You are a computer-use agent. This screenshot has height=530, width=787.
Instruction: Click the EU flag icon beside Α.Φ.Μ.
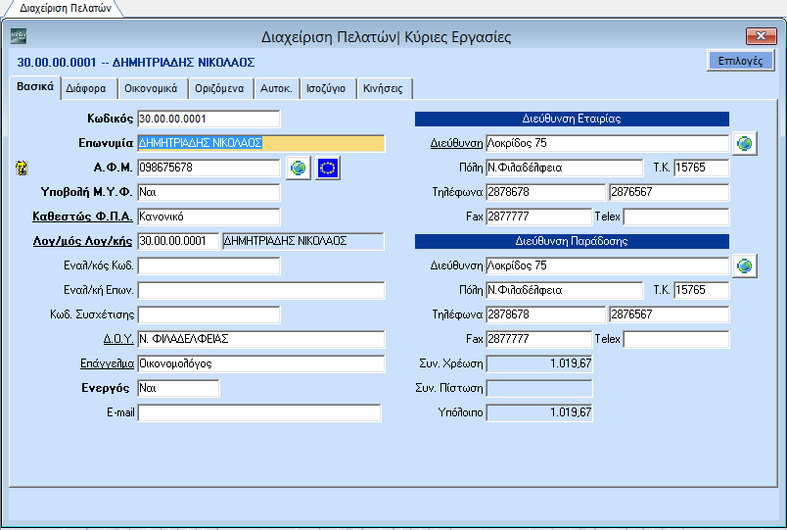[x=328, y=168]
